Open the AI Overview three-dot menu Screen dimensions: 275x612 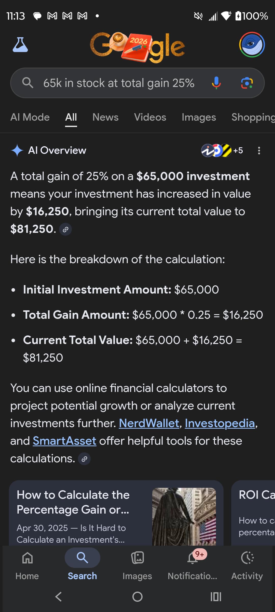coord(259,150)
